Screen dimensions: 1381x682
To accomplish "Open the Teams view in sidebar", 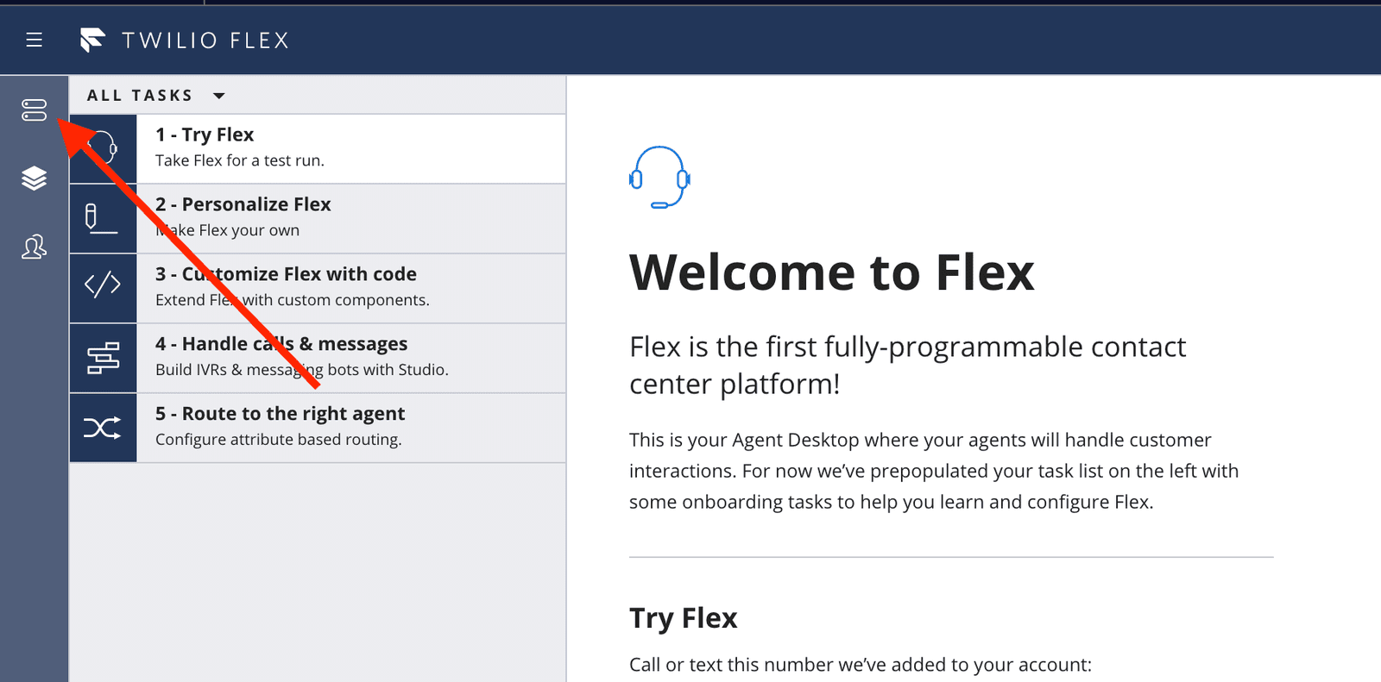I will [34, 247].
